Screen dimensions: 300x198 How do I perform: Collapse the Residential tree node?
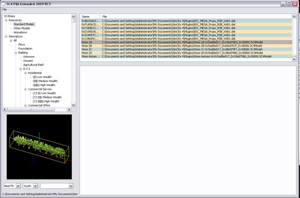click(25, 73)
